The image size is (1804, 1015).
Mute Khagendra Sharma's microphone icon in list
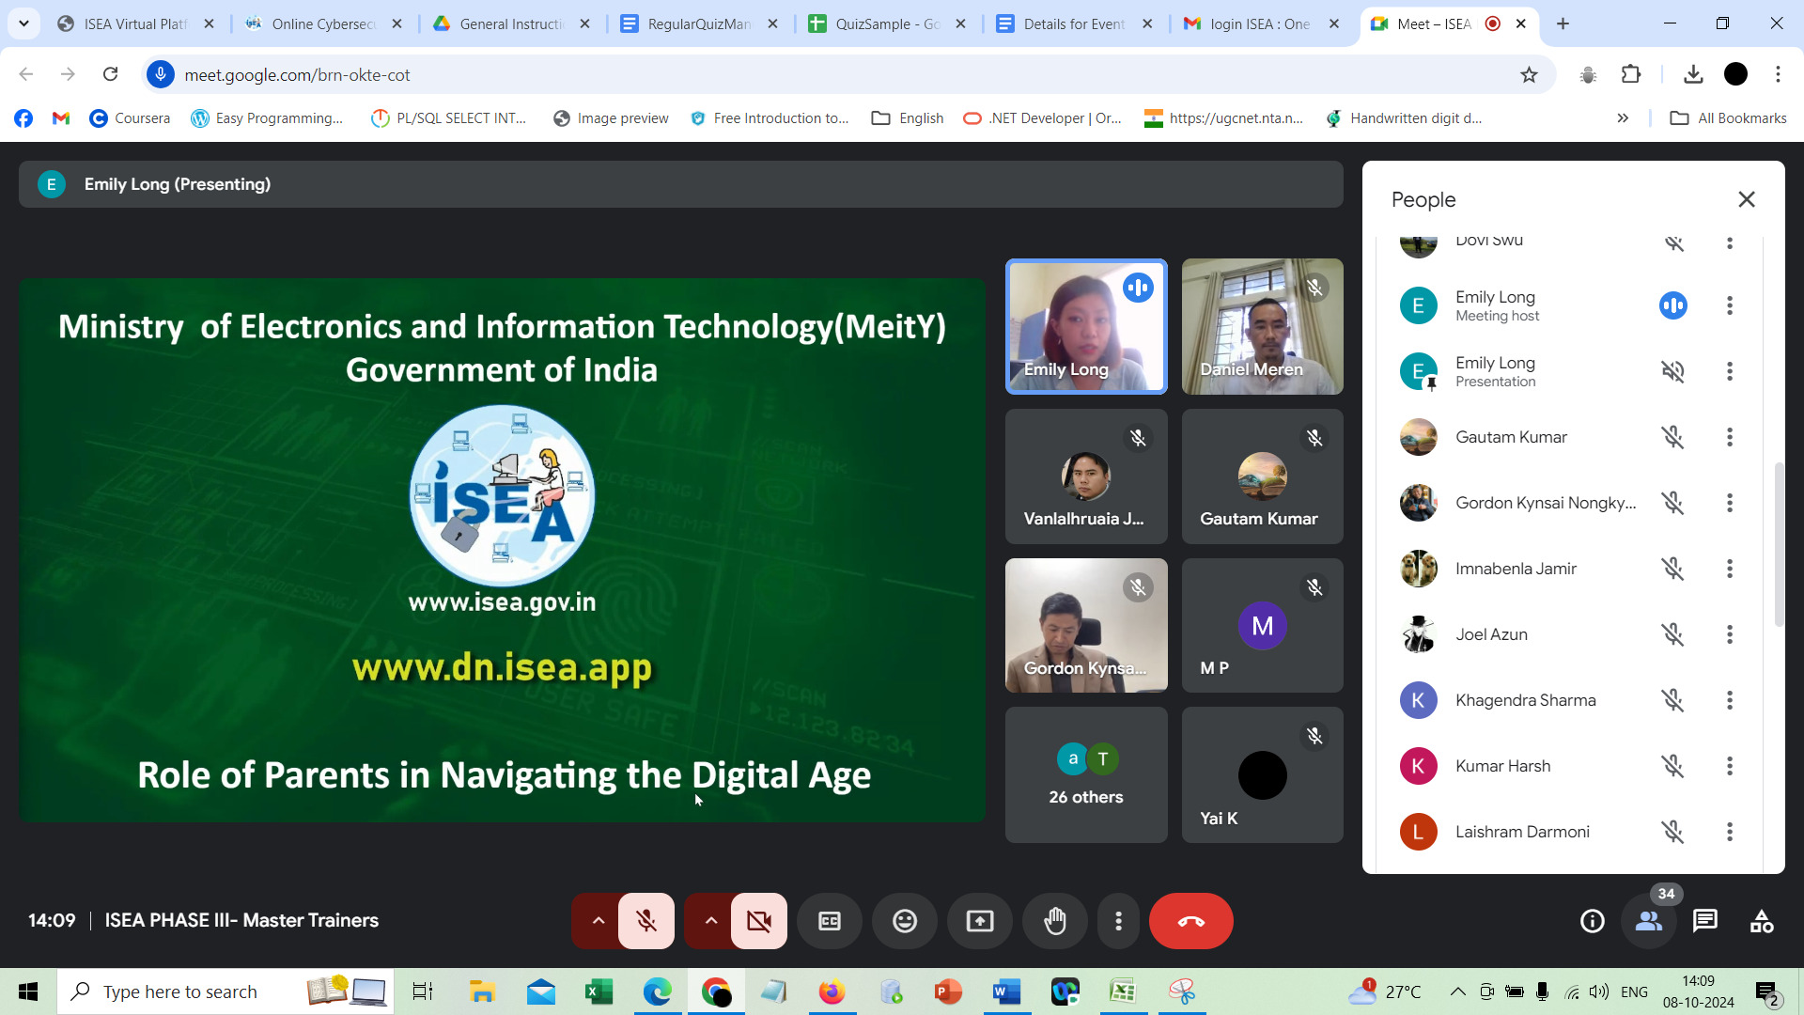1672,700
